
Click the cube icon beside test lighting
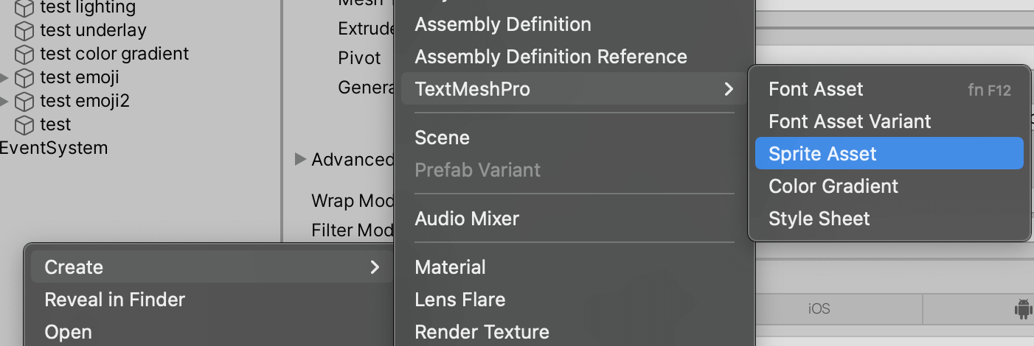pos(25,8)
